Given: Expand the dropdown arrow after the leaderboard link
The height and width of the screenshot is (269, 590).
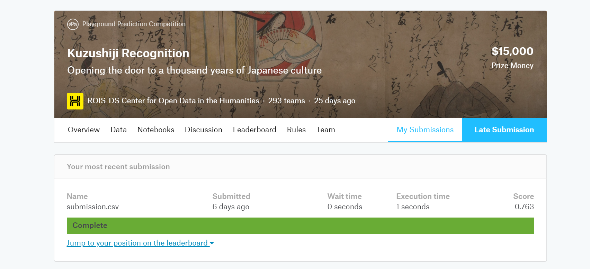Looking at the screenshot, I should point(212,243).
